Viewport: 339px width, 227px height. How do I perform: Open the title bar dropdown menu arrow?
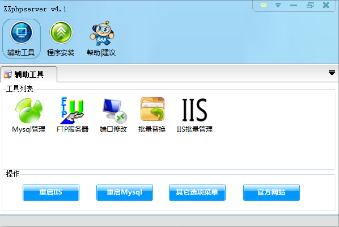click(x=278, y=5)
